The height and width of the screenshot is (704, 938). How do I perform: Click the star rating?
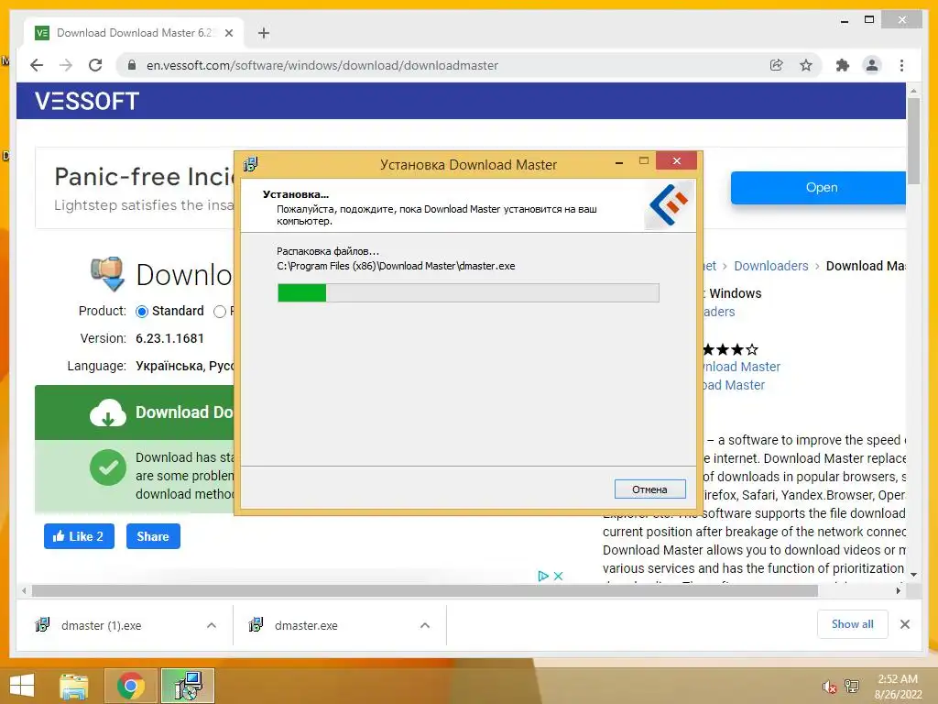click(730, 349)
